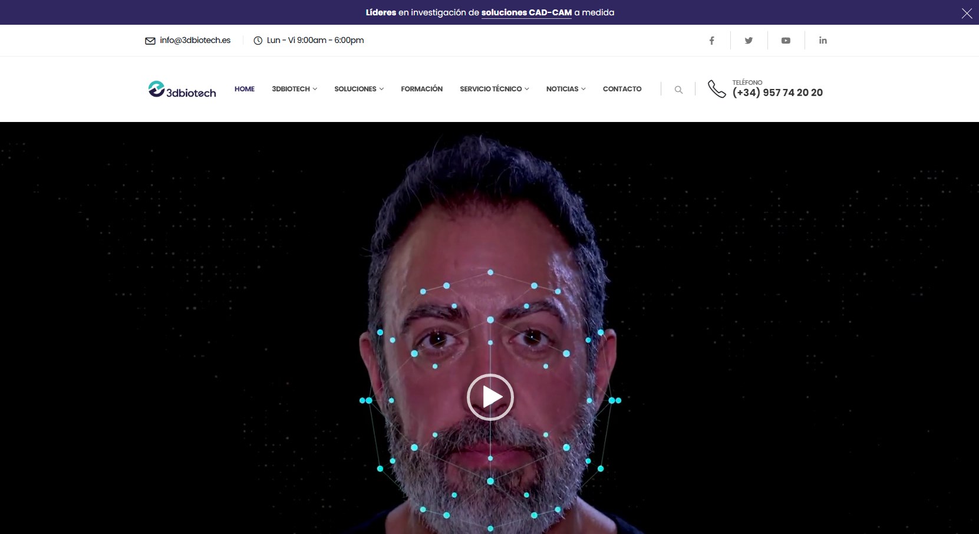Expand the NOTICIAS dropdown menu
The width and height of the screenshot is (979, 534).
point(565,89)
